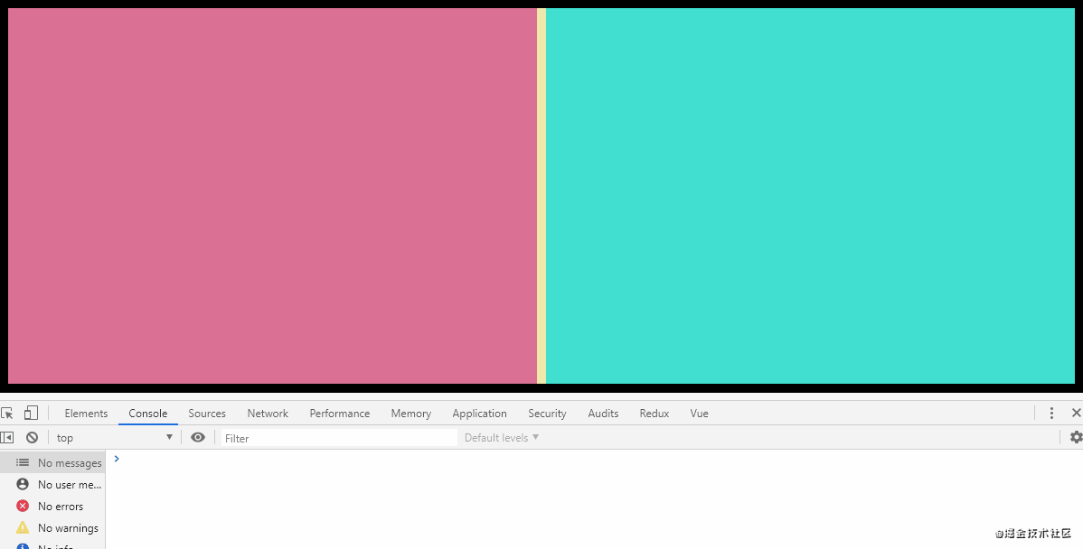
Task: Click the turquoise right panel
Action: pos(810,196)
